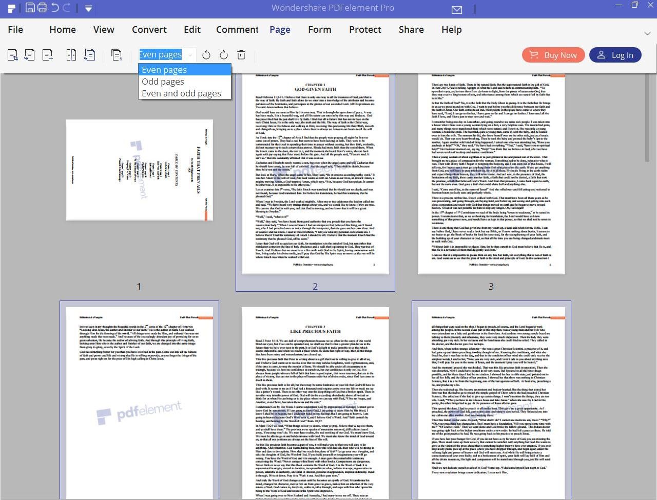Open the Edit tab
This screenshot has height=500, width=657.
[192, 29]
